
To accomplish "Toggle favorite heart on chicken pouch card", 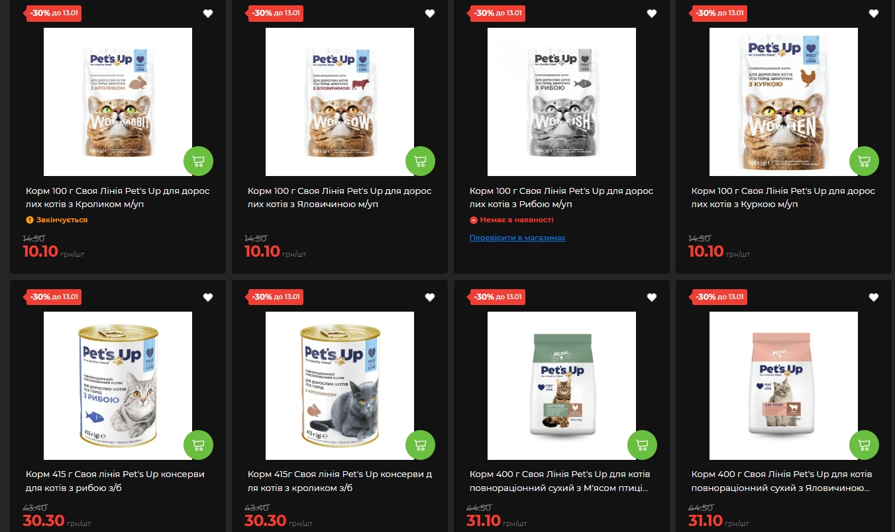I will pyautogui.click(x=874, y=13).
